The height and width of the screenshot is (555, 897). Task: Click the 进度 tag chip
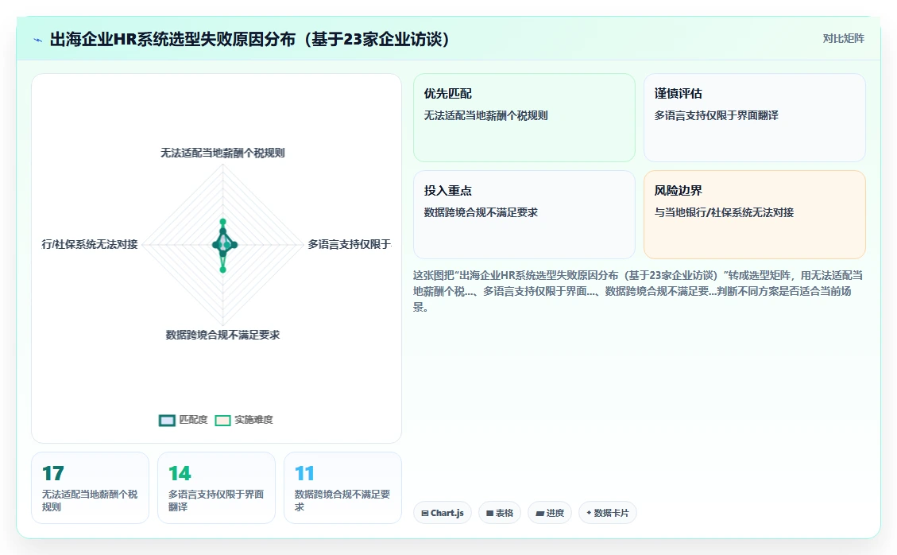(550, 513)
